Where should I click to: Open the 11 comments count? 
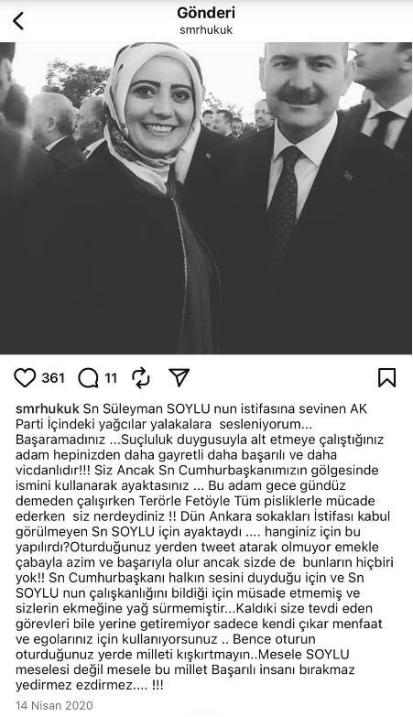pyautogui.click(x=111, y=378)
